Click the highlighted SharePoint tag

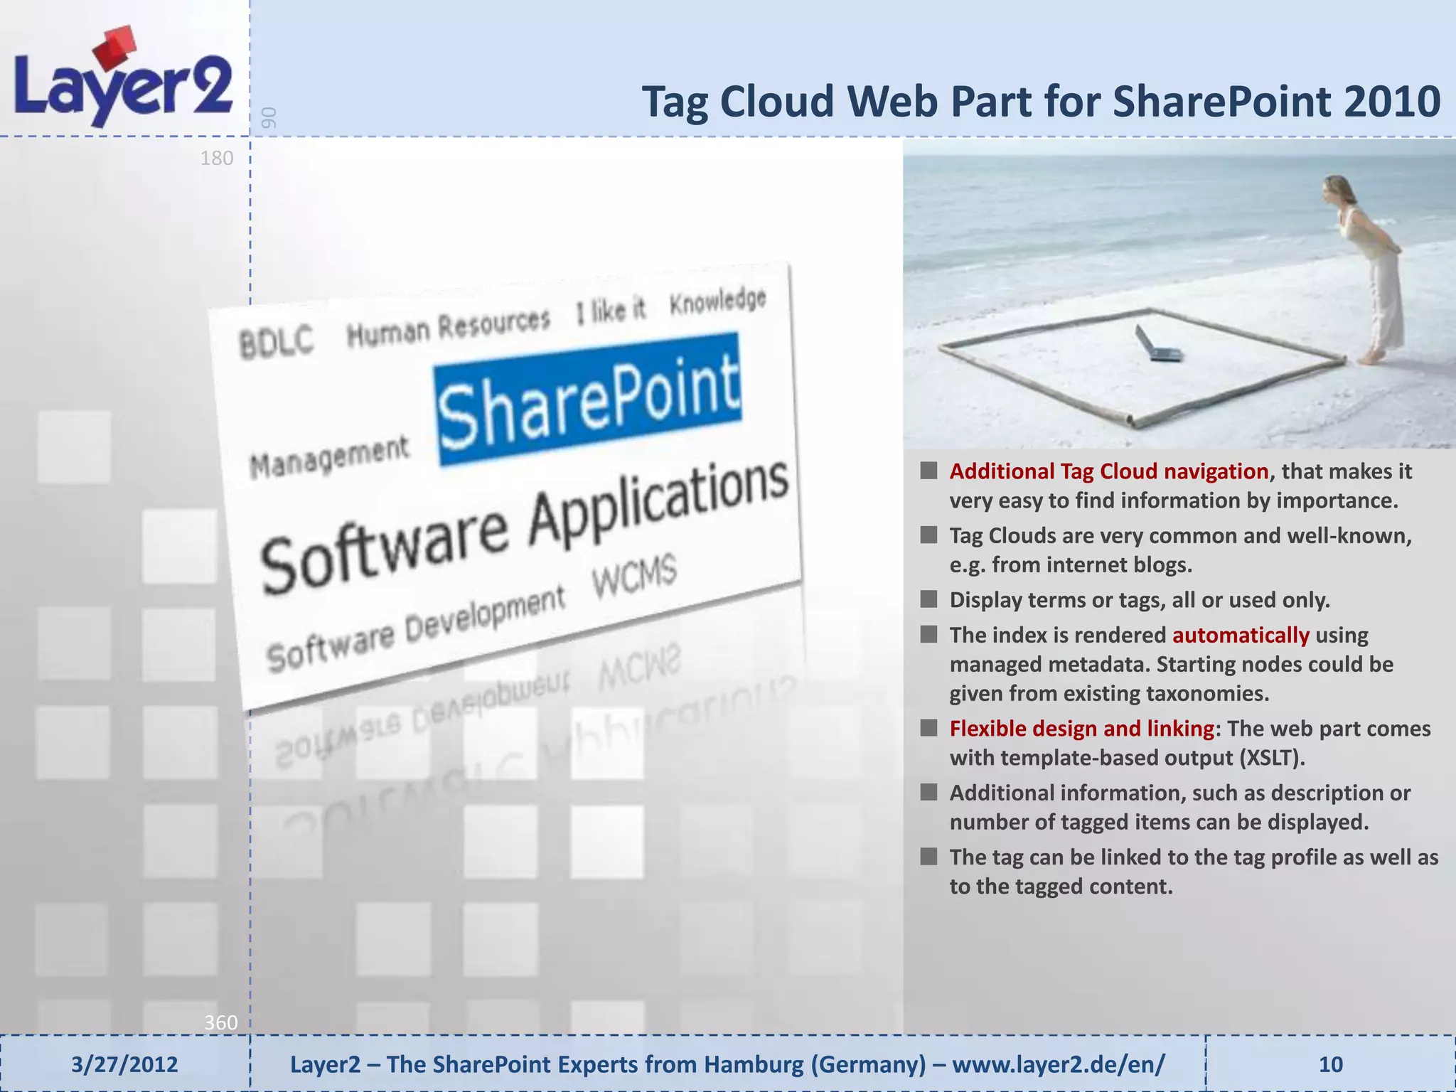tap(589, 399)
